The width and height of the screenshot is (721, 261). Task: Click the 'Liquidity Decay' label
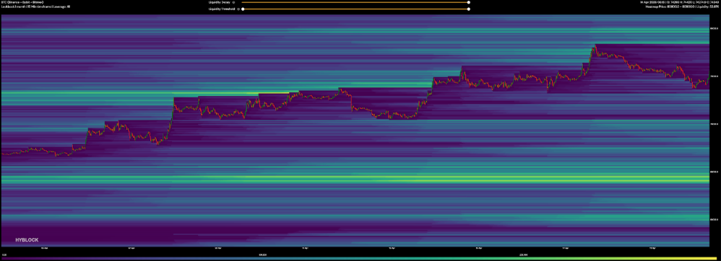tap(220, 2)
